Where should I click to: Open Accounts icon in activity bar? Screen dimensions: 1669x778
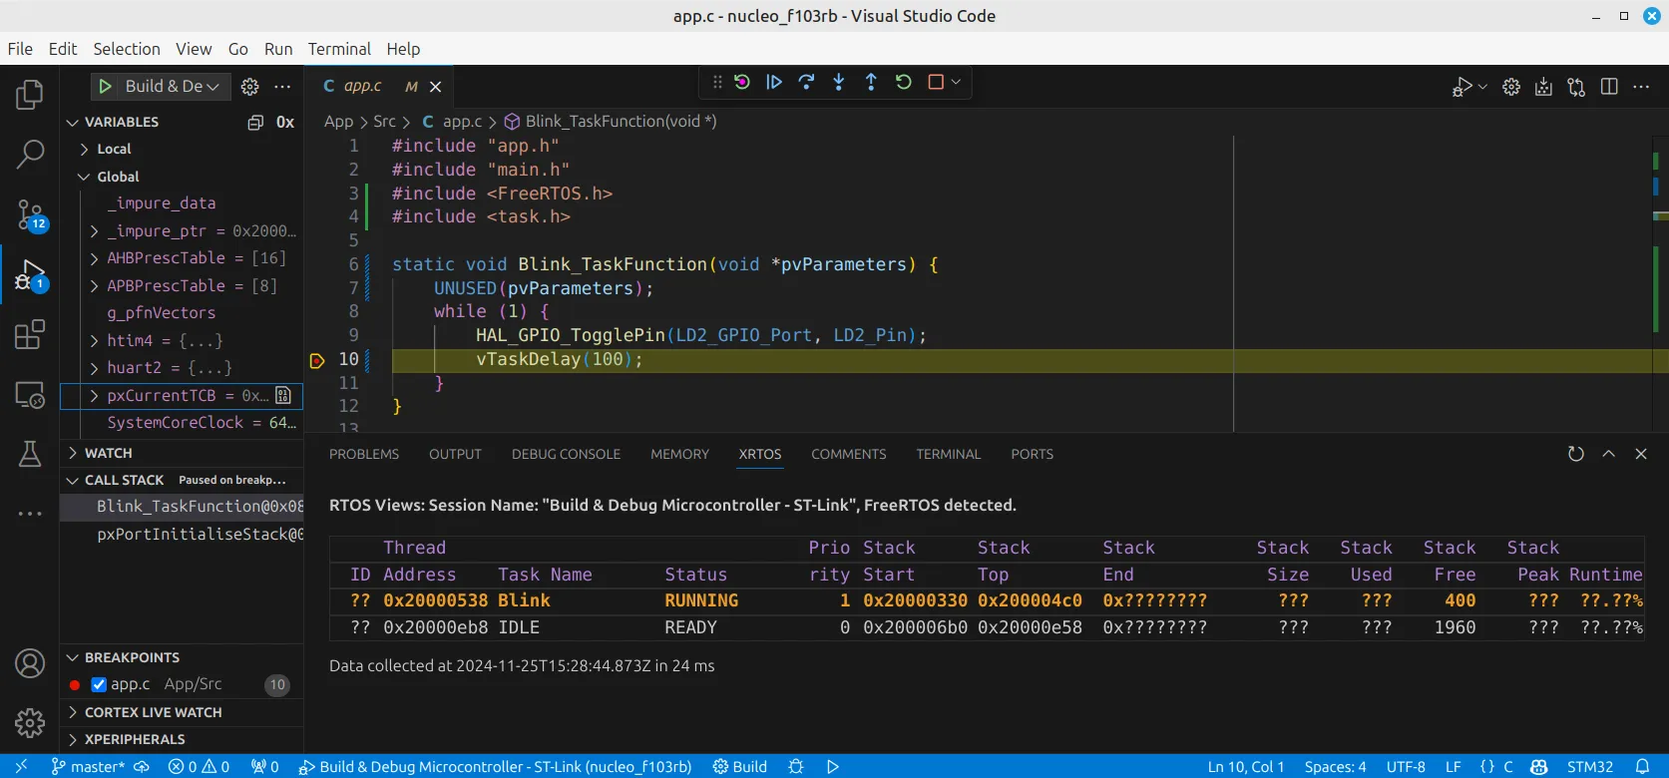click(30, 663)
